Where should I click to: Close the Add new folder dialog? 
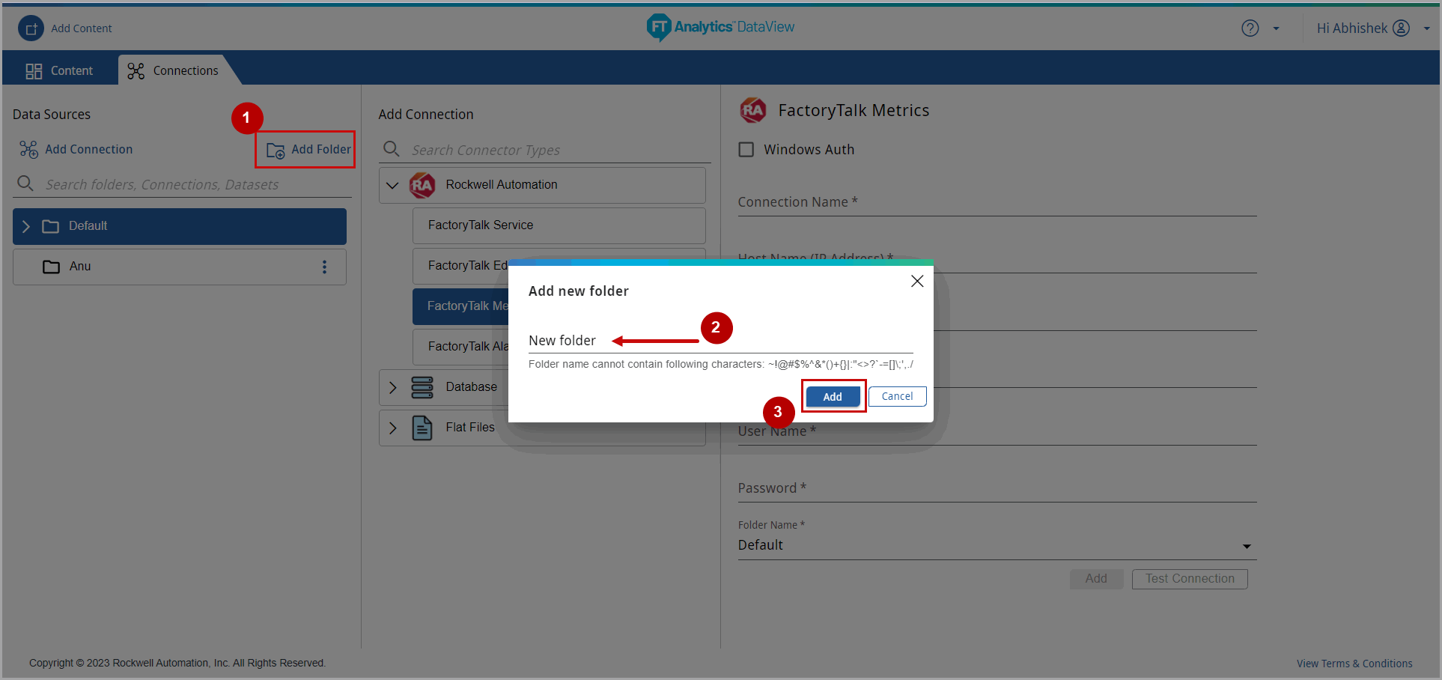coord(916,281)
